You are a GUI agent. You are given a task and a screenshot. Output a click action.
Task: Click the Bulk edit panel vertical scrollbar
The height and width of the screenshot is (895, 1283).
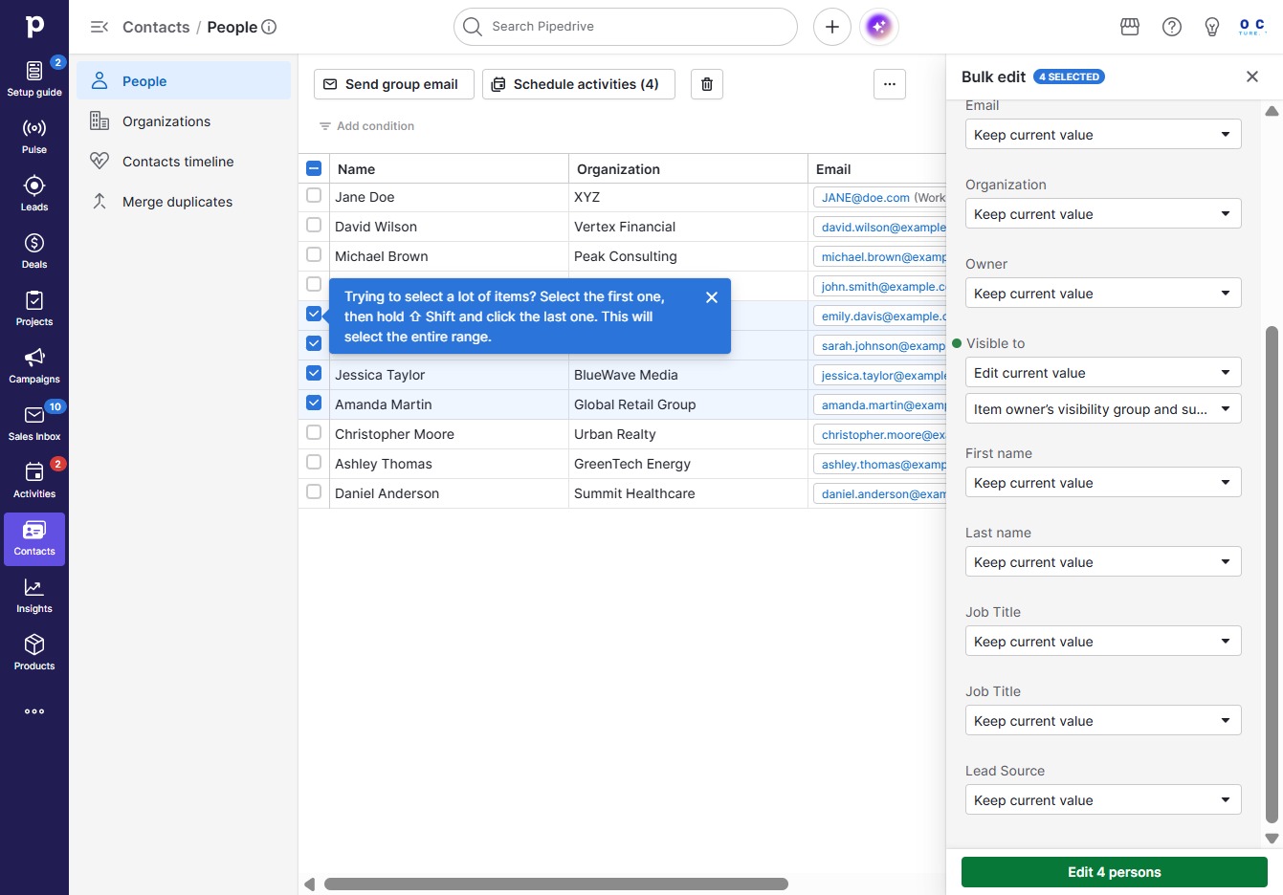(1272, 574)
